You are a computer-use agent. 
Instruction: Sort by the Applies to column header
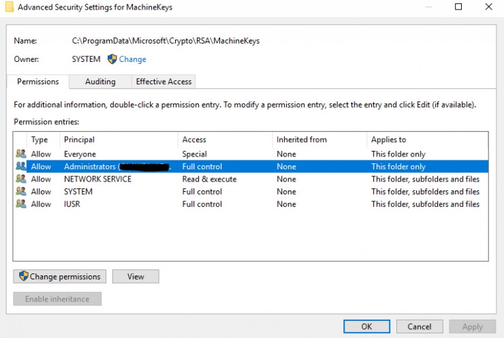pos(428,139)
